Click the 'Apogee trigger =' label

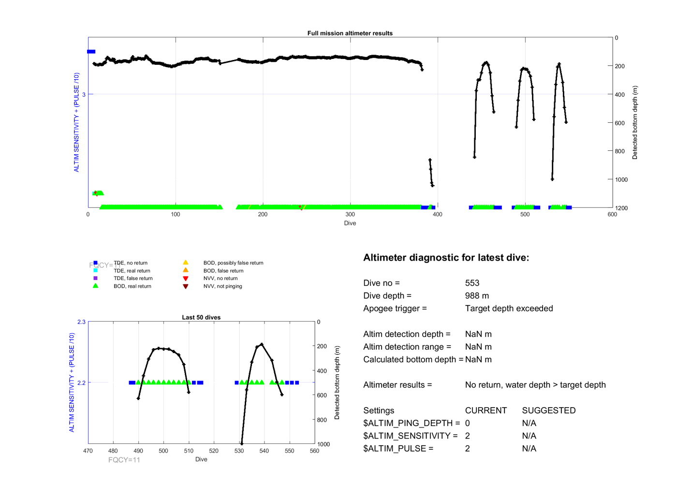(x=395, y=308)
